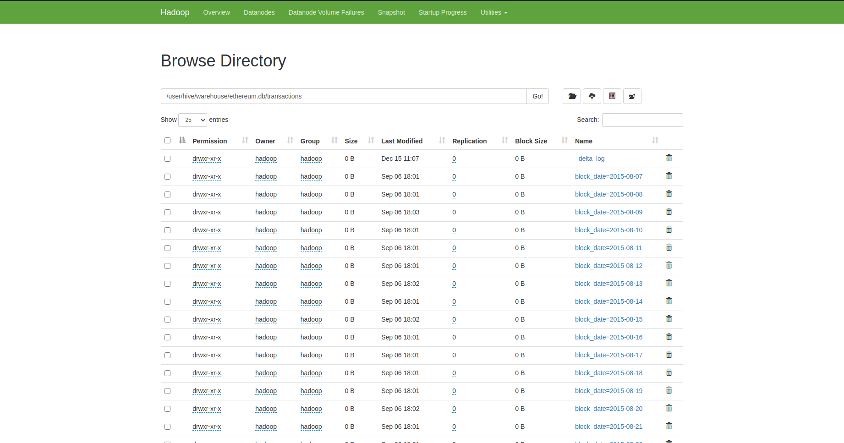This screenshot has height=443, width=844.
Task: Click the create directory folder icon
Action: (x=572, y=96)
